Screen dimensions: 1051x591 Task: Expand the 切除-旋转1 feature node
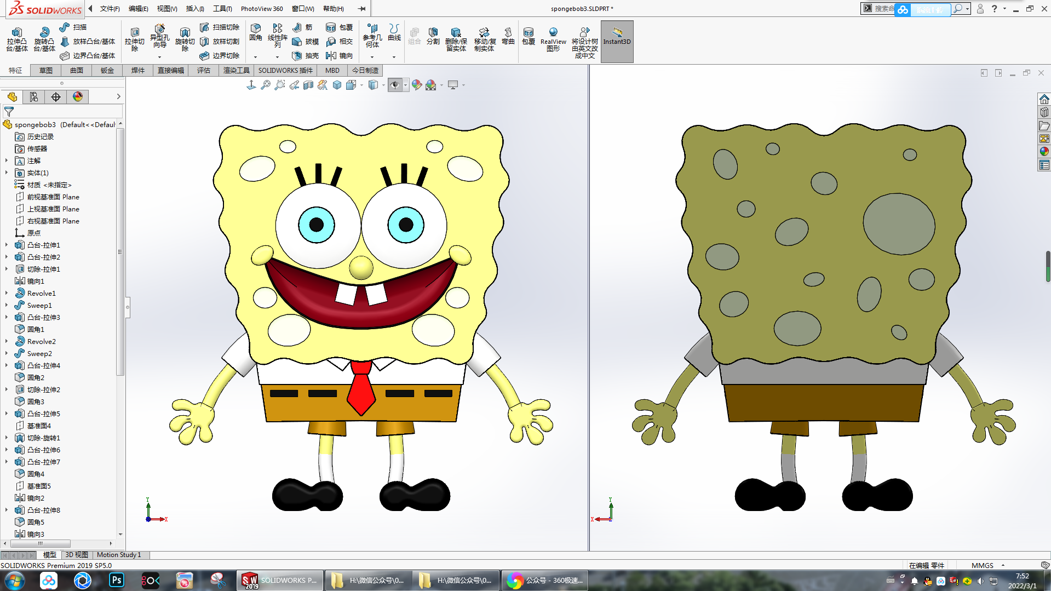tap(7, 438)
